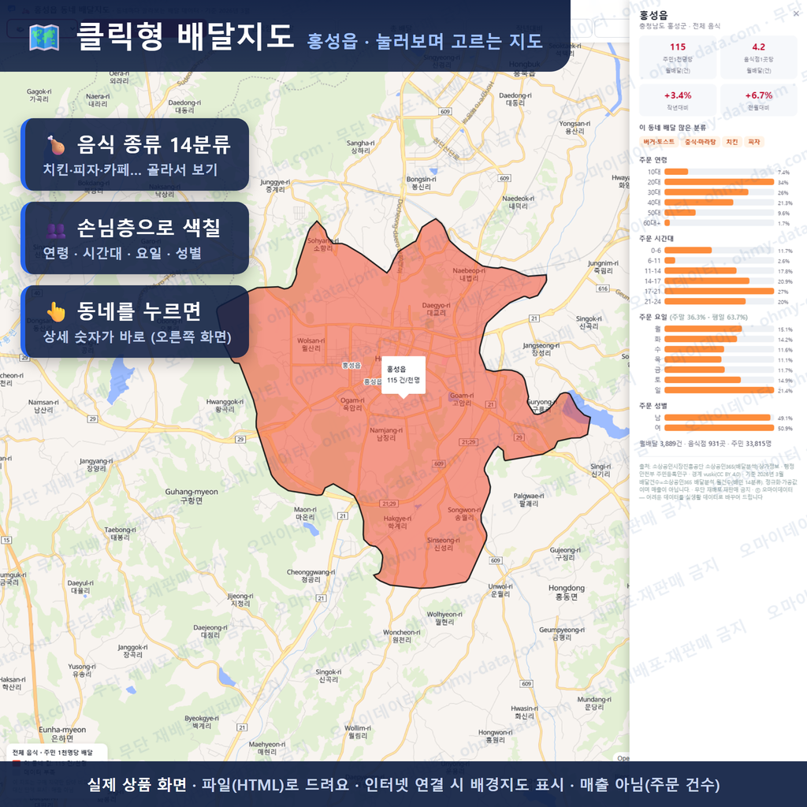This screenshot has height=807, width=807.
Task: Click the Goam-ri 고암리 map label
Action: click(462, 400)
